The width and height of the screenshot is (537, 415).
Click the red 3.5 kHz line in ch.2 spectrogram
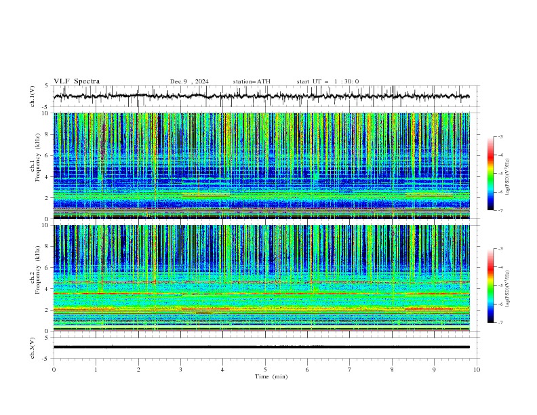click(261, 294)
